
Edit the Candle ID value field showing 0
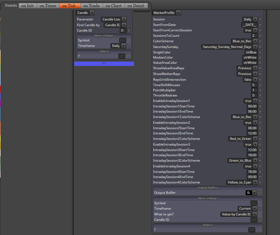pos(123,31)
